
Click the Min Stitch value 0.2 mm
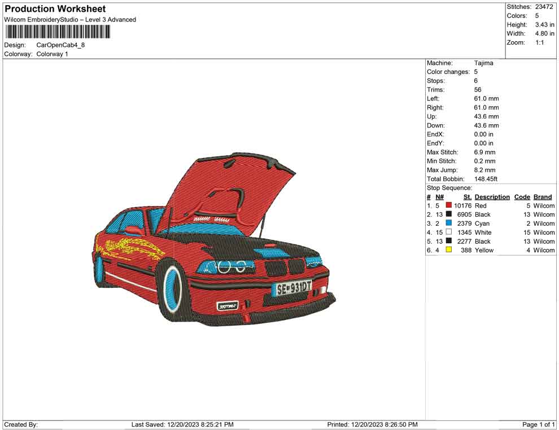point(485,161)
